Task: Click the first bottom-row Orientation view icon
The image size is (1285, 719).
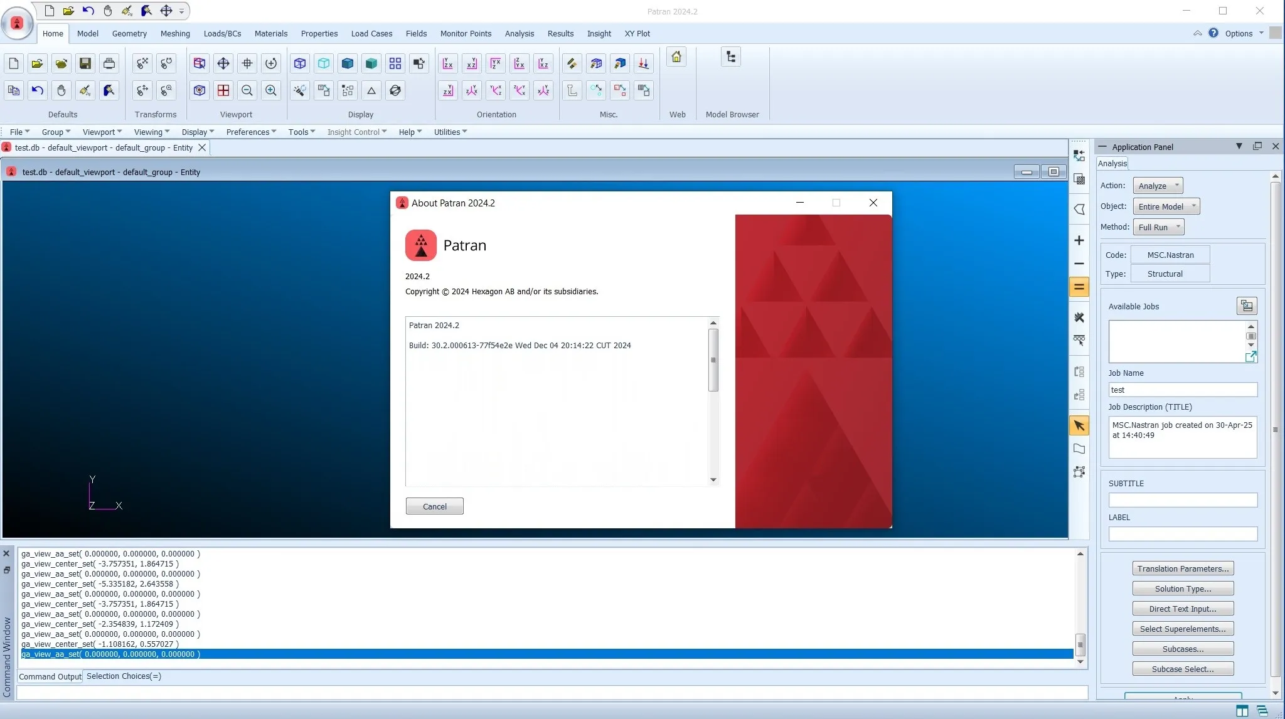Action: click(x=448, y=90)
